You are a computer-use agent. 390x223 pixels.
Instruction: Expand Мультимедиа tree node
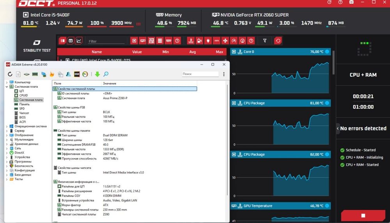7,140
